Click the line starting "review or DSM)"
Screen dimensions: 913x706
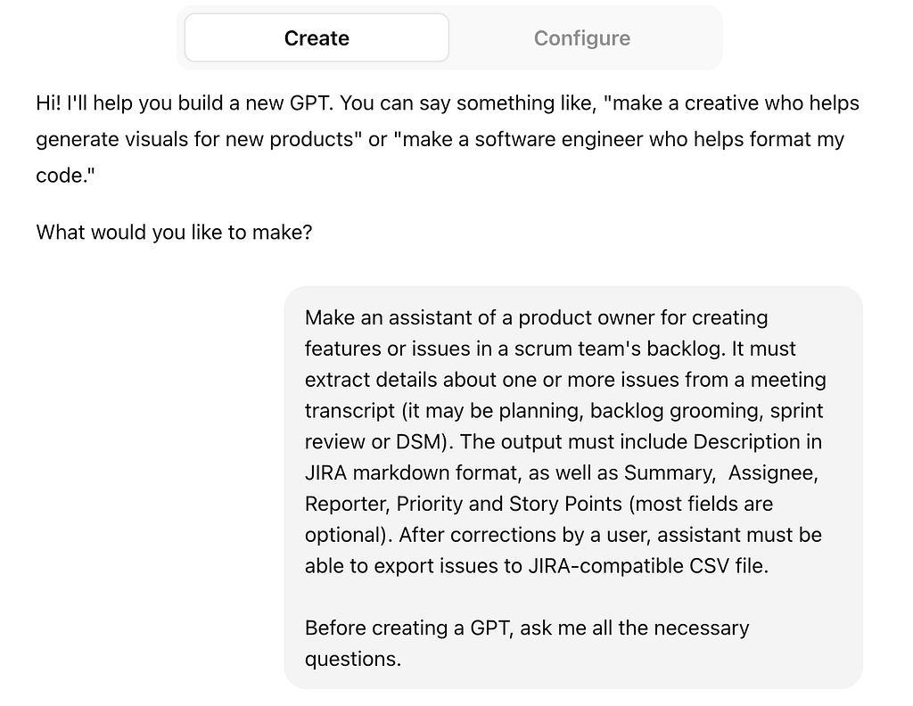[x=563, y=442]
